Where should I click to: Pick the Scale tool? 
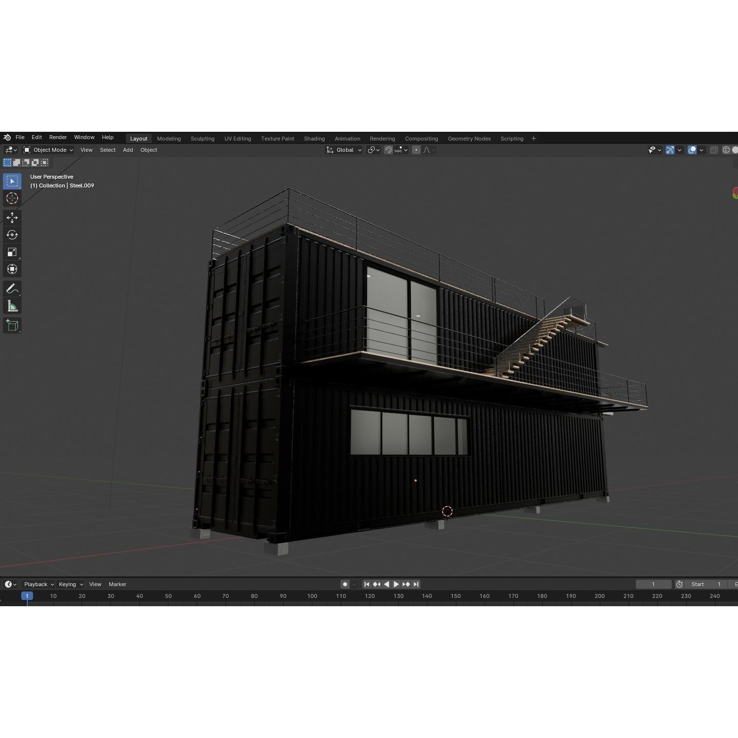click(12, 252)
